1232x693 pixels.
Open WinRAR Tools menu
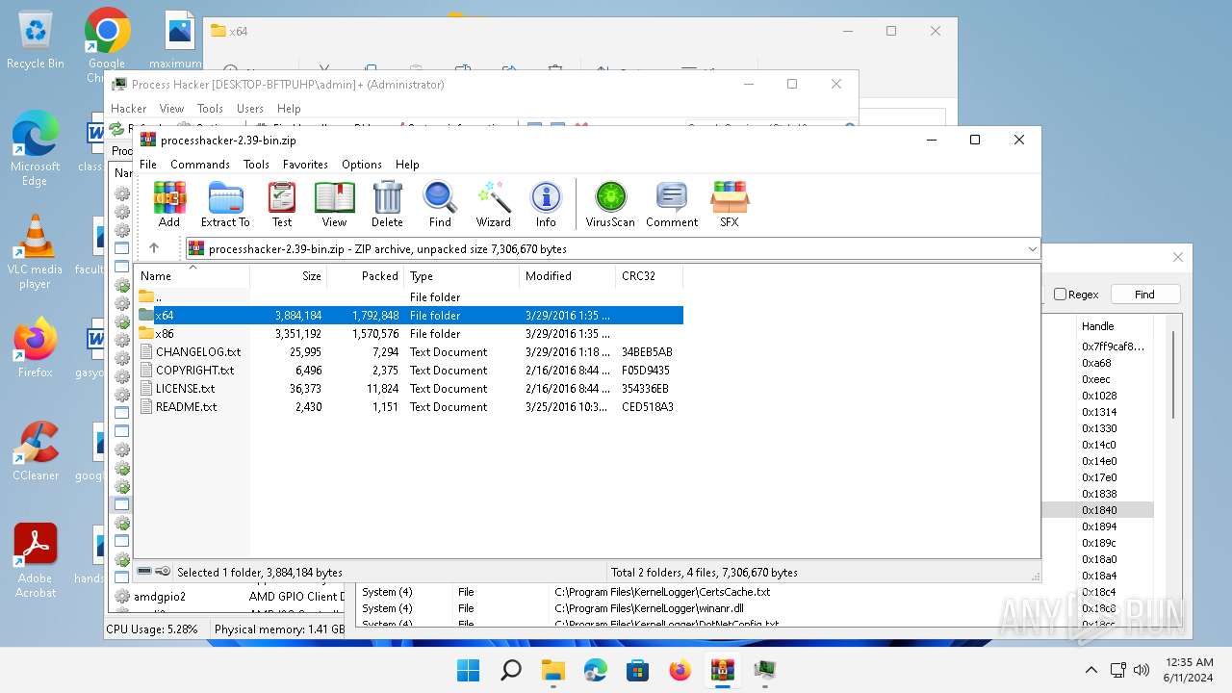256,165
